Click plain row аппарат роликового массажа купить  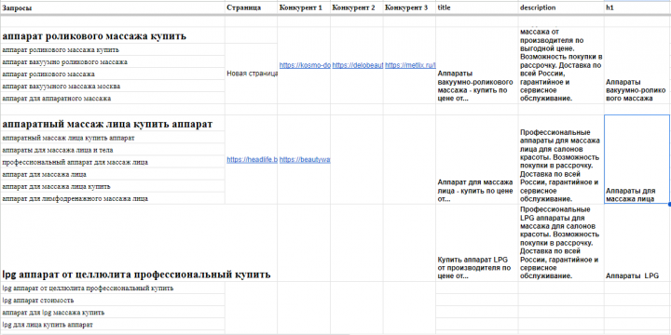tap(113, 49)
